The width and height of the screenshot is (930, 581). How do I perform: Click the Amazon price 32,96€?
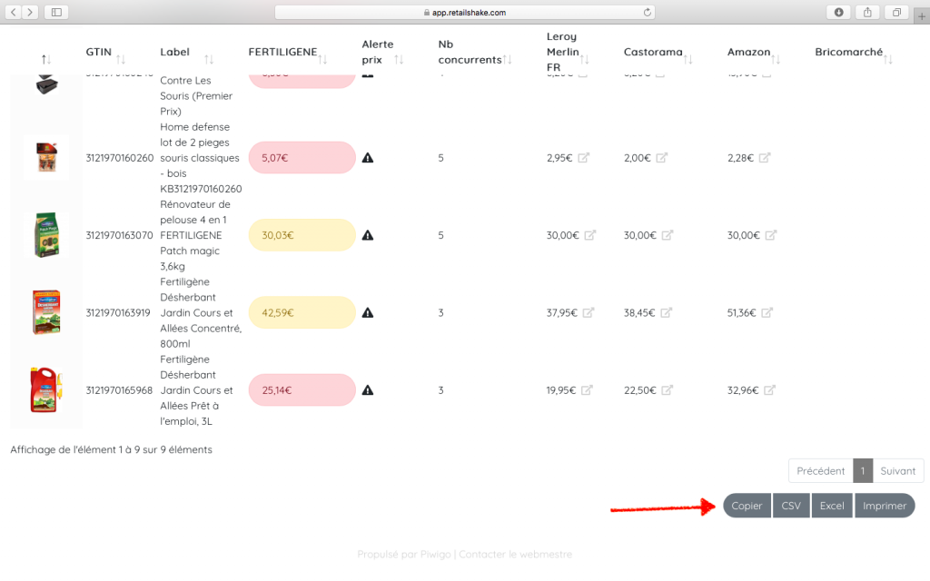[x=743, y=390]
